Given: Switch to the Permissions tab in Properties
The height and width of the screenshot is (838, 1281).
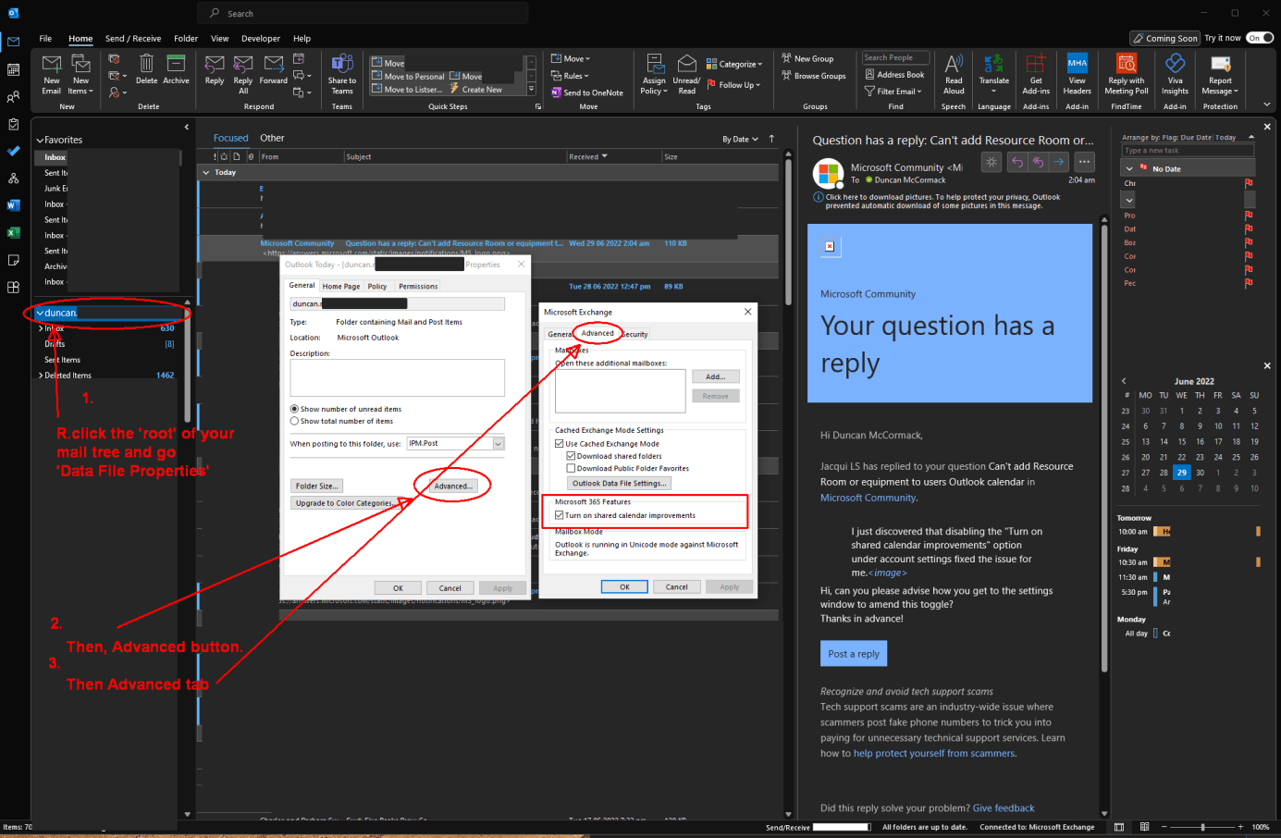Looking at the screenshot, I should [418, 287].
